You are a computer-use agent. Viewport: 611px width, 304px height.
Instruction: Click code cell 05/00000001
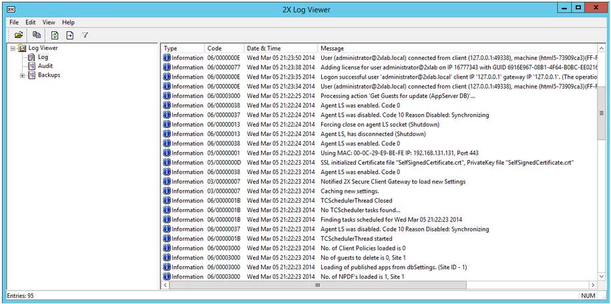[224, 153]
